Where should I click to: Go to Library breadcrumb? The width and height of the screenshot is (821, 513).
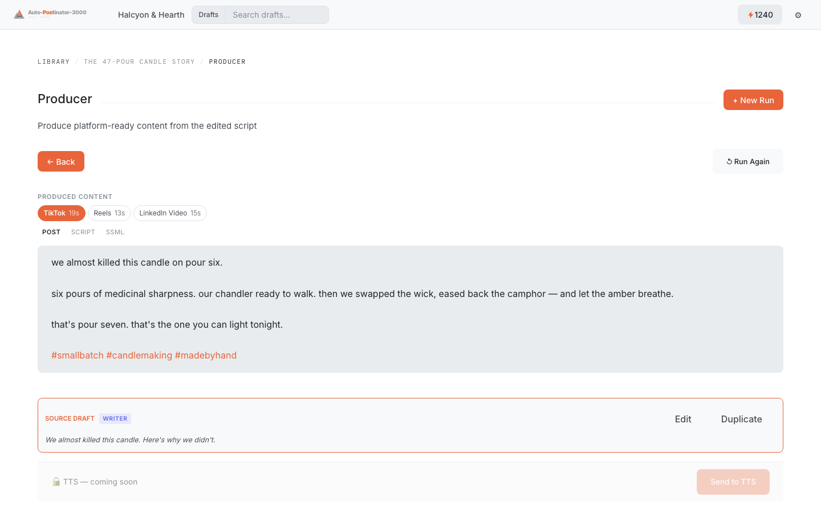[54, 62]
